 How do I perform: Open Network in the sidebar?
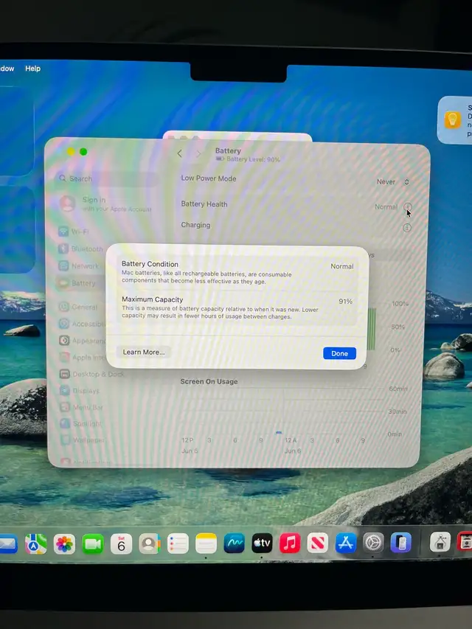coord(79,265)
